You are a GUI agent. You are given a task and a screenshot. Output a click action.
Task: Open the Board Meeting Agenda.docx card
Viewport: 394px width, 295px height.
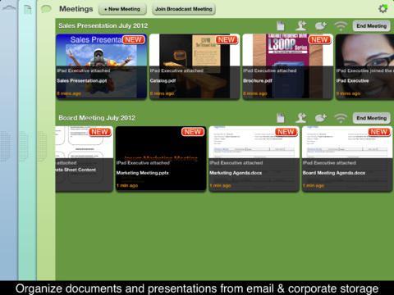347,159
